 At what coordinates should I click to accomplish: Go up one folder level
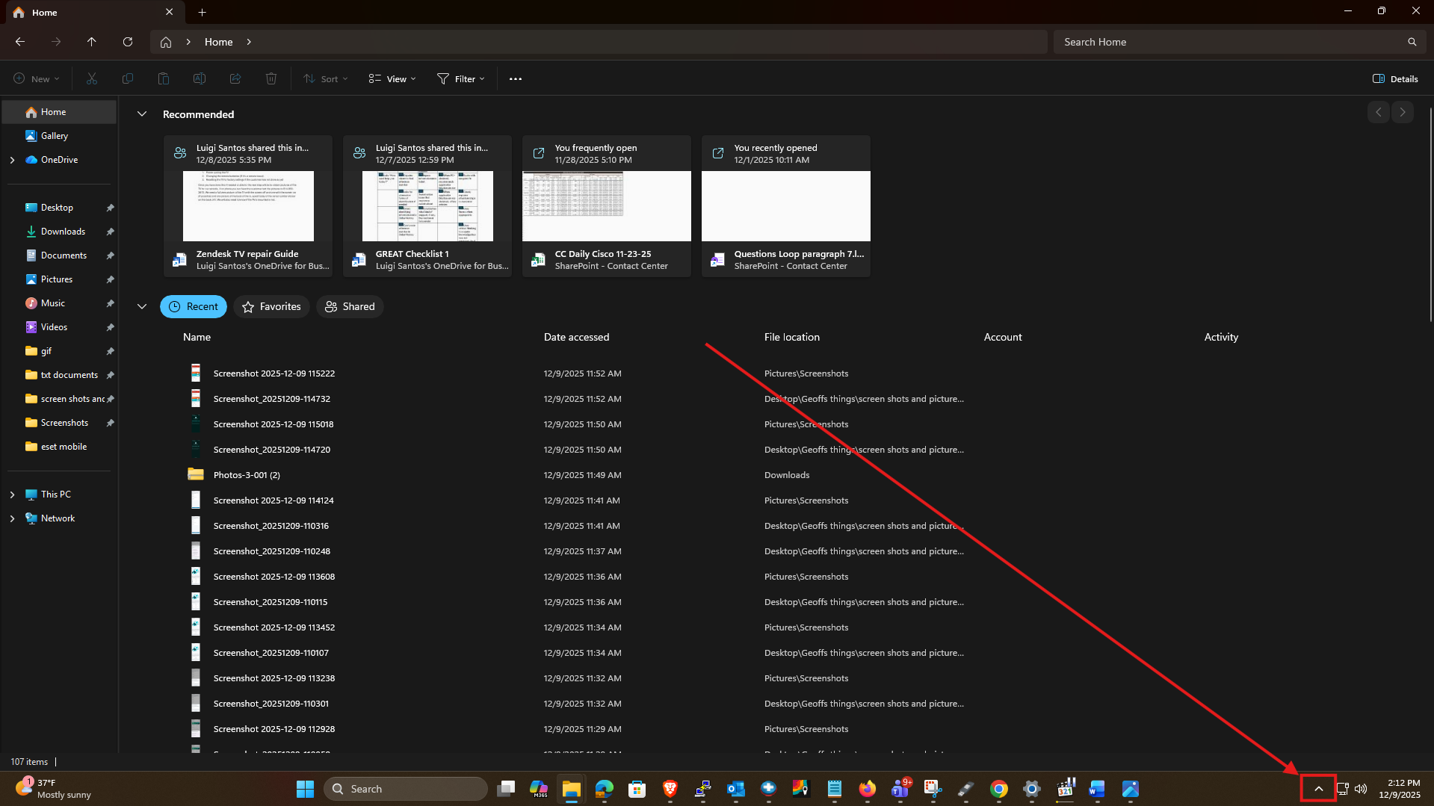point(91,42)
